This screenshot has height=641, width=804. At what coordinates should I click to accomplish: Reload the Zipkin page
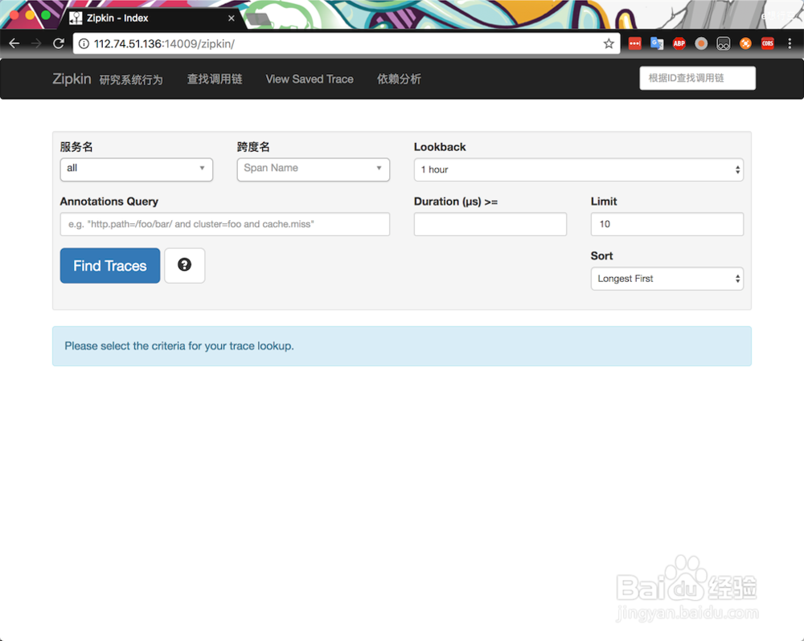click(59, 43)
